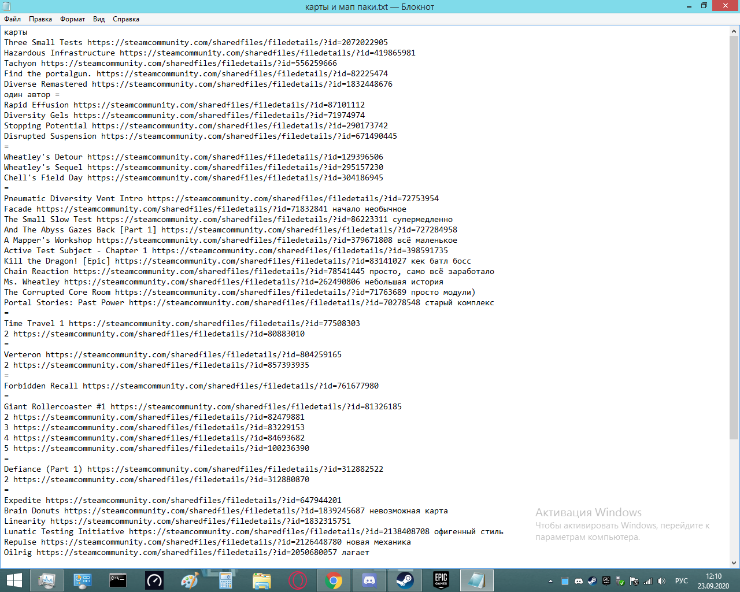Click the text "Lunatic Testing Initiative"
740x592 pixels.
[64, 532]
